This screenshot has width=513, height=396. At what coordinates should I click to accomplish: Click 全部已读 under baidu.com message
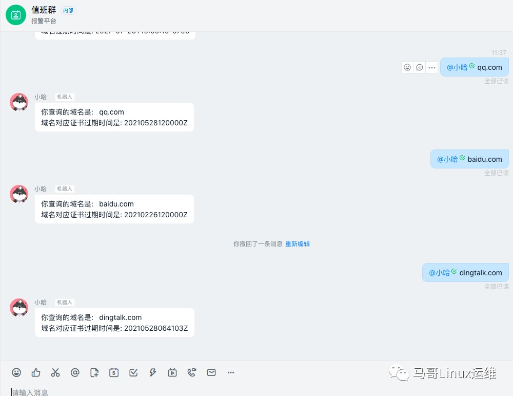(x=496, y=173)
